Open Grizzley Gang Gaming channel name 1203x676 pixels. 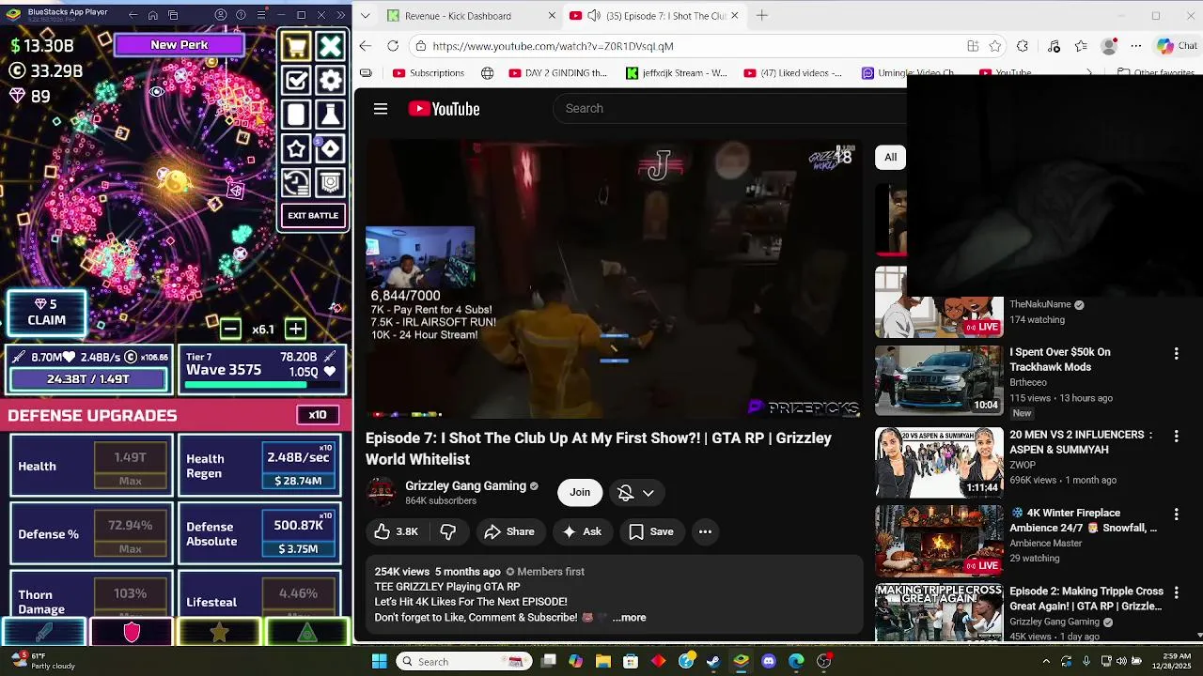coord(465,485)
